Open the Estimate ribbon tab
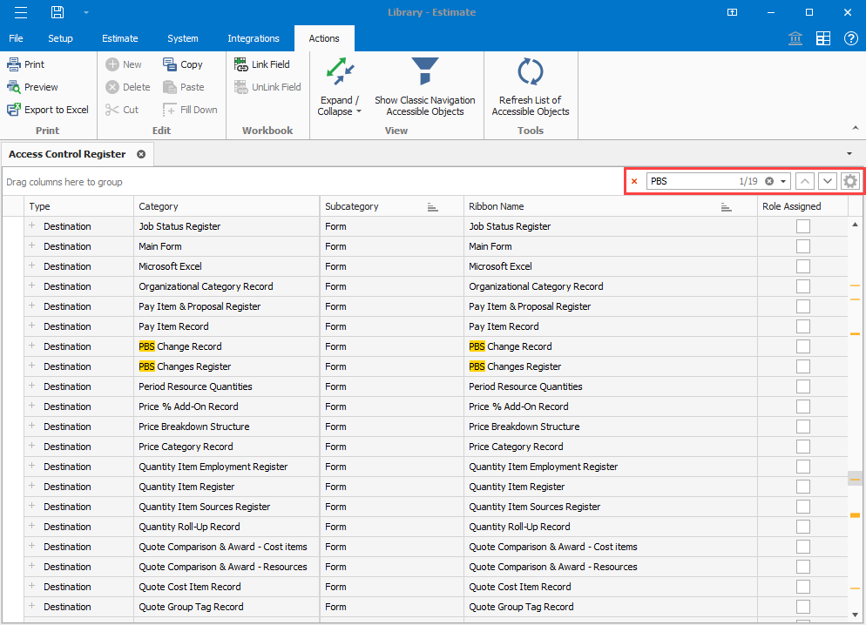Image resolution: width=866 pixels, height=625 pixels. [x=119, y=38]
